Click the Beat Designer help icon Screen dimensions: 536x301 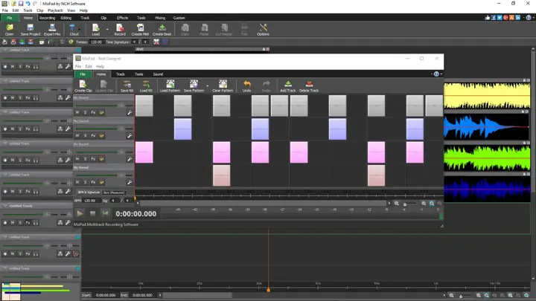point(436,74)
